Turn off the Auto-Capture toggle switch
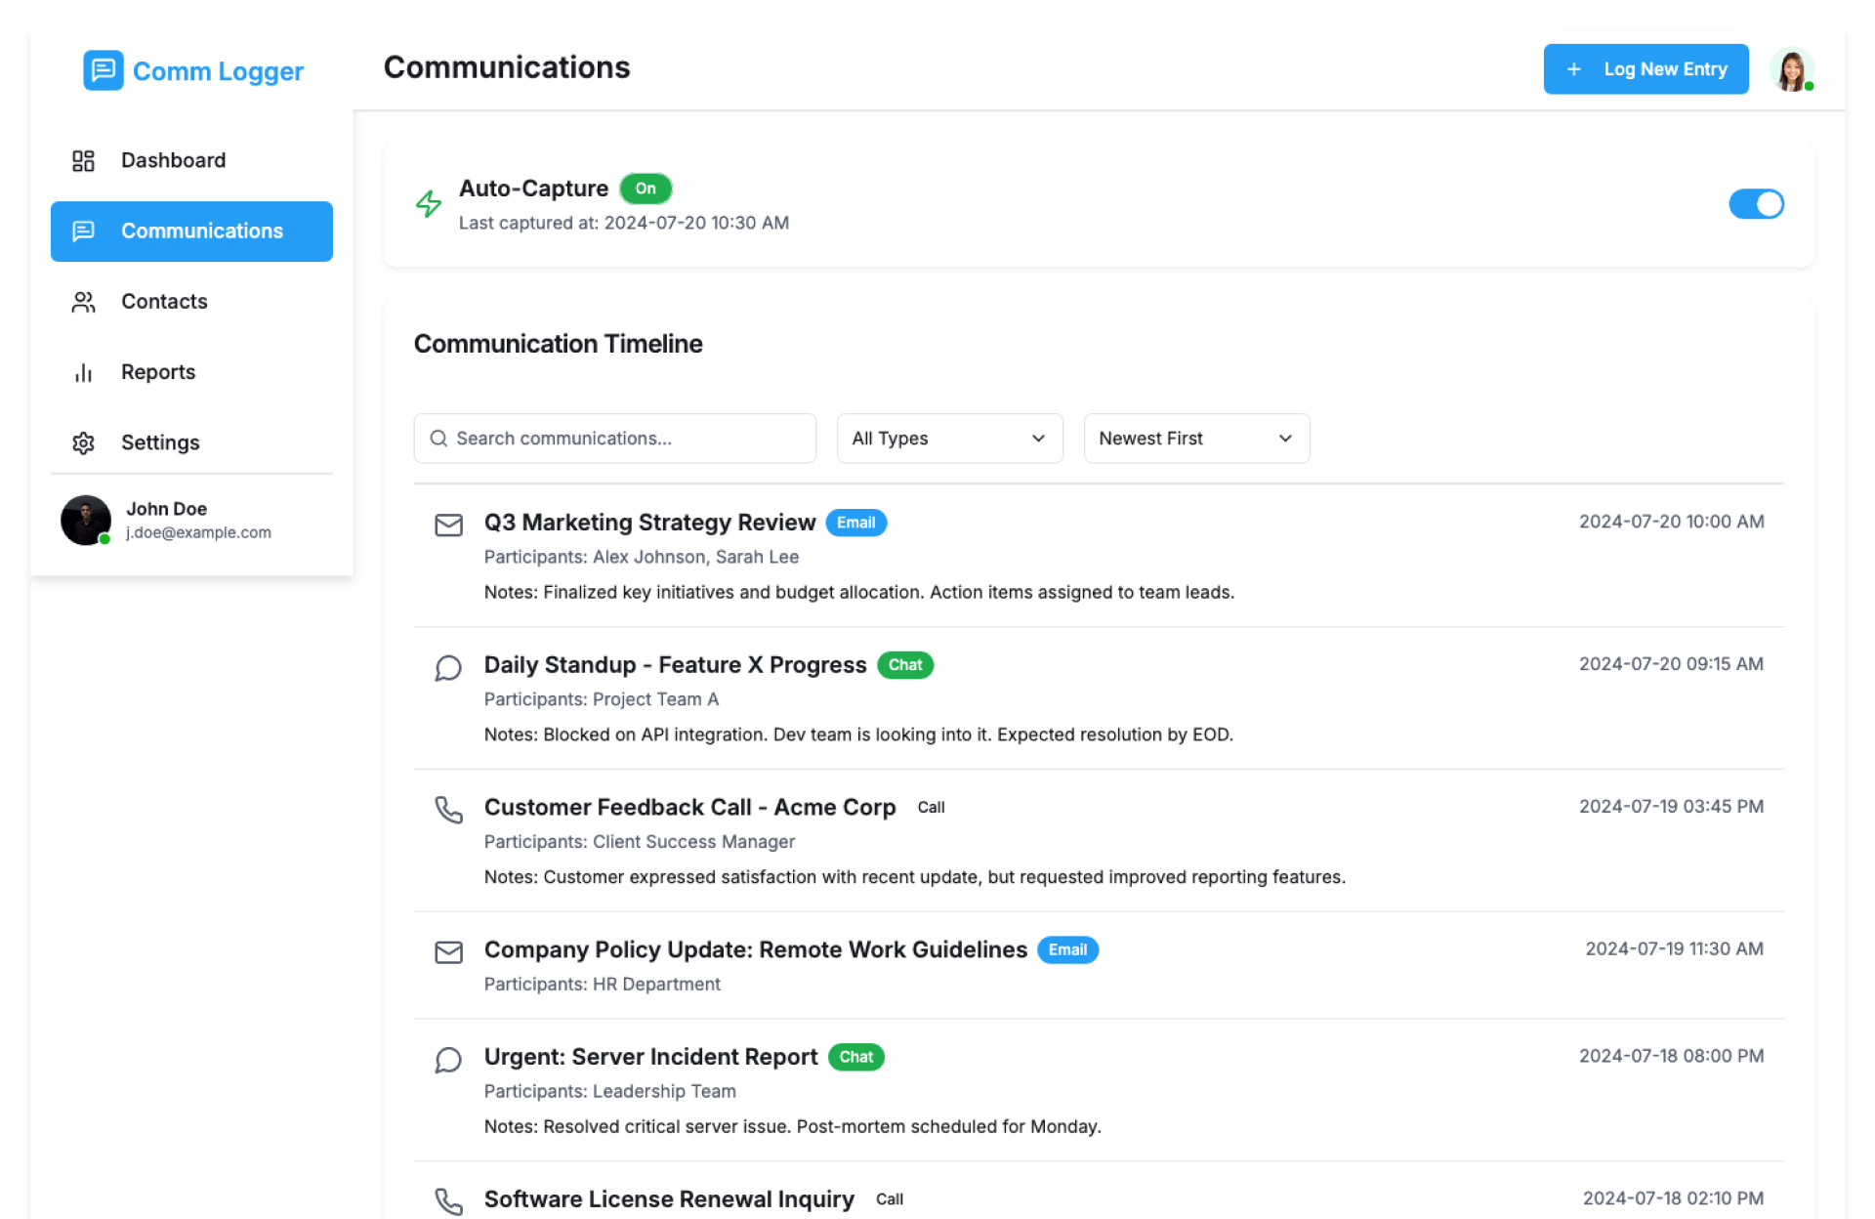This screenshot has width=1875, height=1219. pyautogui.click(x=1756, y=204)
